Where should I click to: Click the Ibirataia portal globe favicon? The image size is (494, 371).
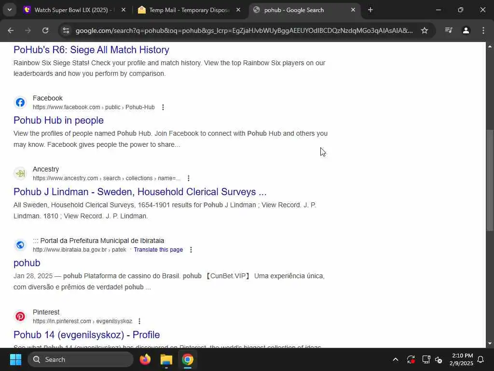tap(20, 245)
